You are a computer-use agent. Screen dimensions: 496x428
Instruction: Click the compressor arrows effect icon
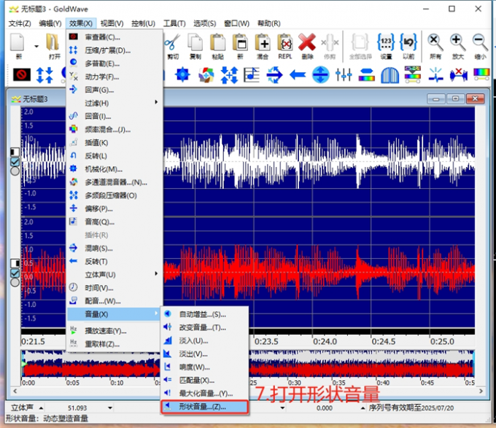[44, 75]
